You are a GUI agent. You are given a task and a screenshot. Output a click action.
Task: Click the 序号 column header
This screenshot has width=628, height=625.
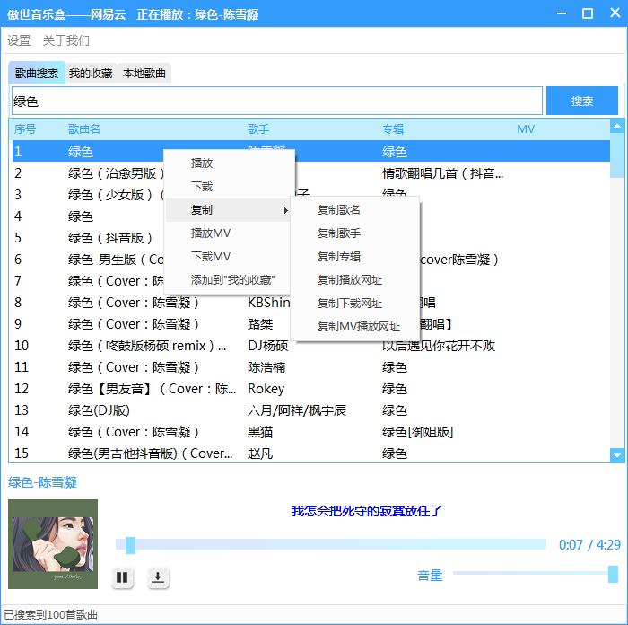tap(25, 129)
